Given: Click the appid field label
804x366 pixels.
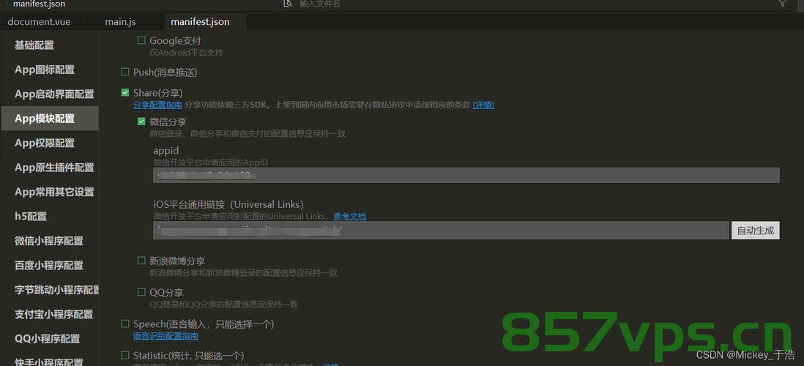Looking at the screenshot, I should click(x=166, y=151).
